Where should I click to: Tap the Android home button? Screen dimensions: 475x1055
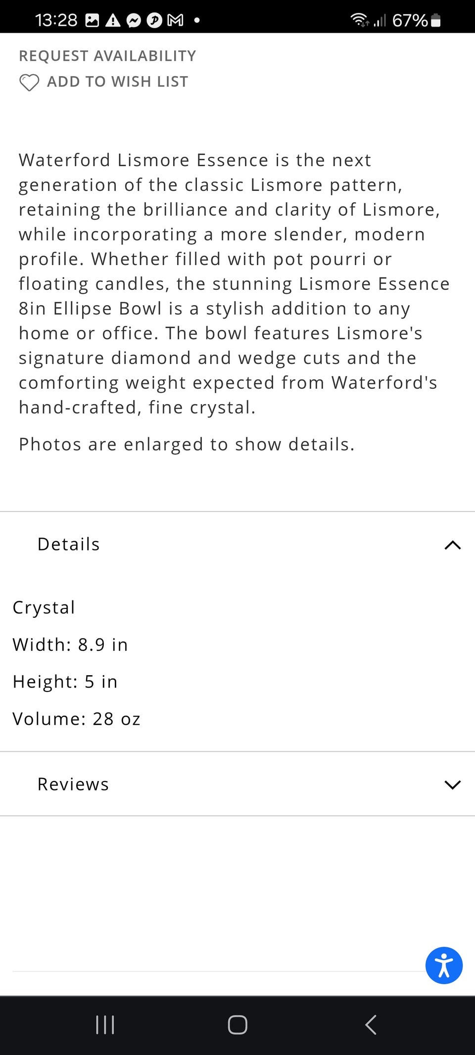click(237, 1024)
